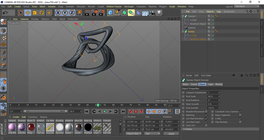Viewport: 264px width, 140px height.
Task: Switch to Model mode
Action: [x=3, y=30]
